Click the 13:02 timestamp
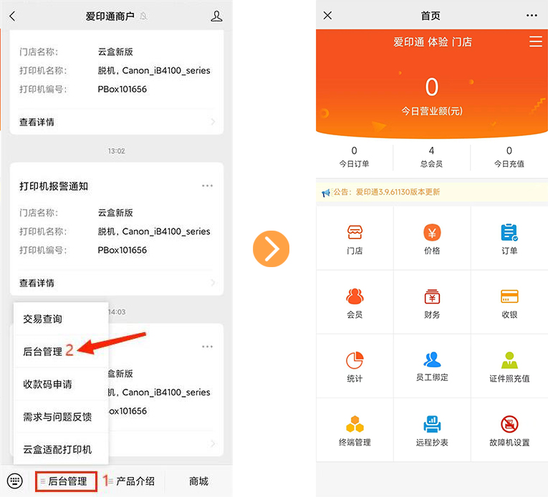The width and height of the screenshot is (548, 497). [x=116, y=151]
